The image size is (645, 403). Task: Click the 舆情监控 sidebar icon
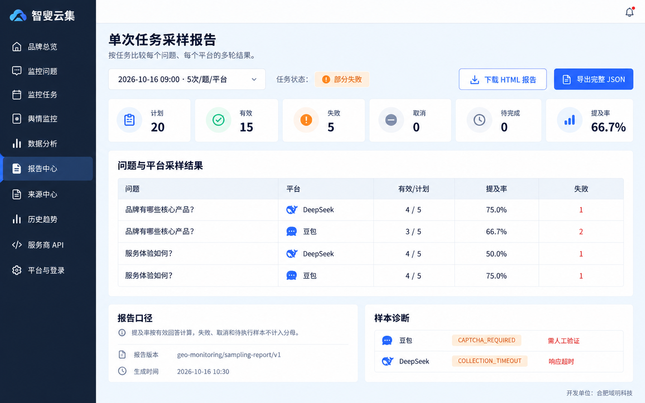[17, 119]
